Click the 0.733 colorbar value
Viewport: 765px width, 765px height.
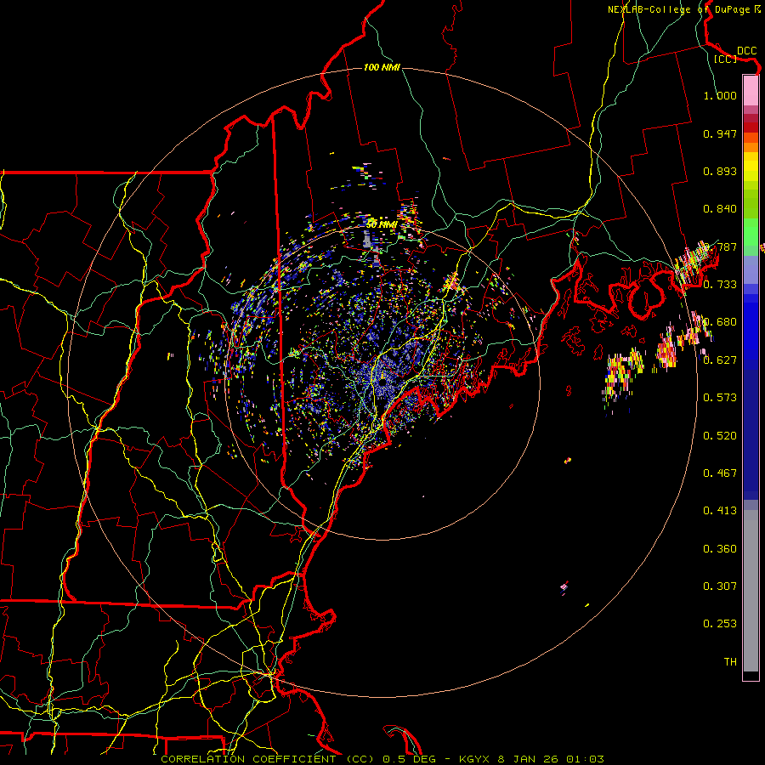pyautogui.click(x=720, y=285)
